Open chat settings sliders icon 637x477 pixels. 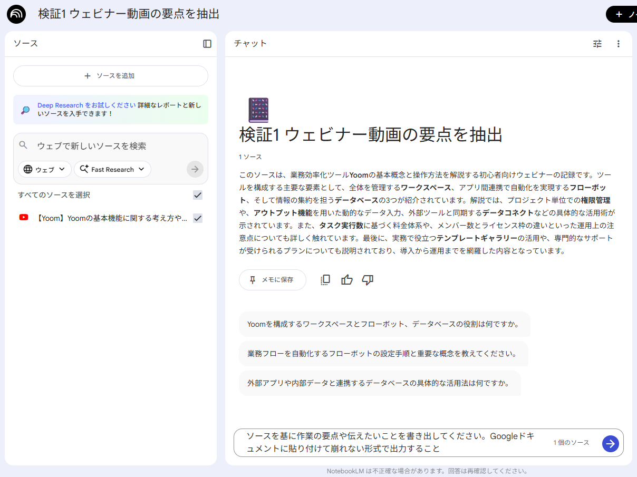coord(597,44)
